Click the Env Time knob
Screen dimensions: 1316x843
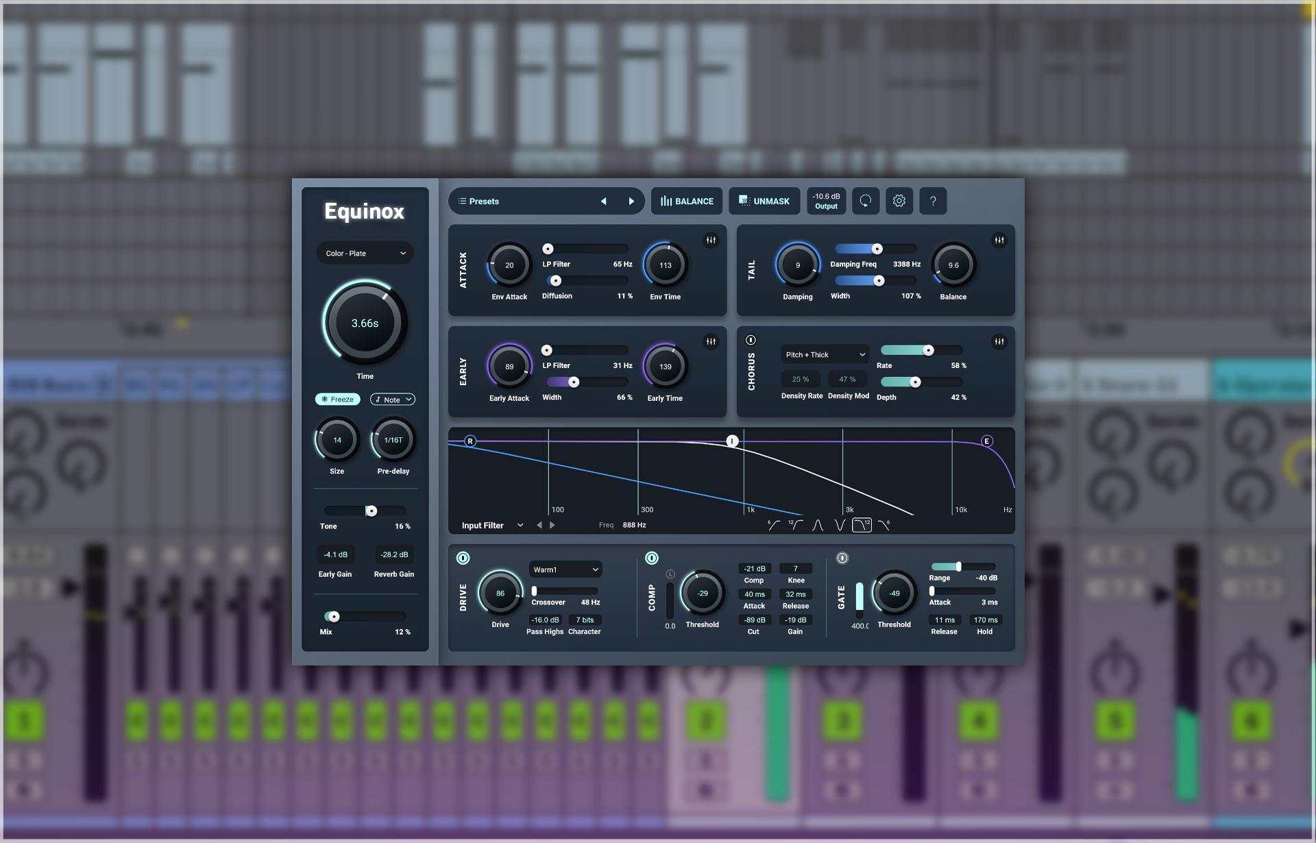click(x=665, y=265)
